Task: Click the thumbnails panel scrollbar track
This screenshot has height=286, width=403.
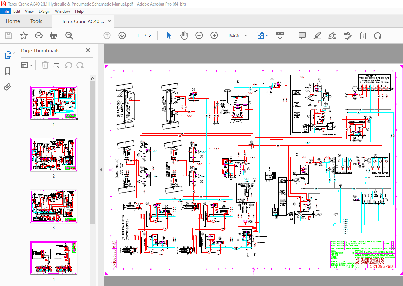Action: pyautogui.click(x=93, y=255)
